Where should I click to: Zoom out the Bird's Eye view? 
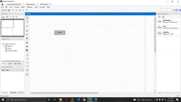16,17
